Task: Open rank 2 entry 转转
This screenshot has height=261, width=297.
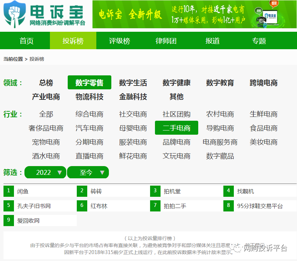Action: [x=113, y=191]
